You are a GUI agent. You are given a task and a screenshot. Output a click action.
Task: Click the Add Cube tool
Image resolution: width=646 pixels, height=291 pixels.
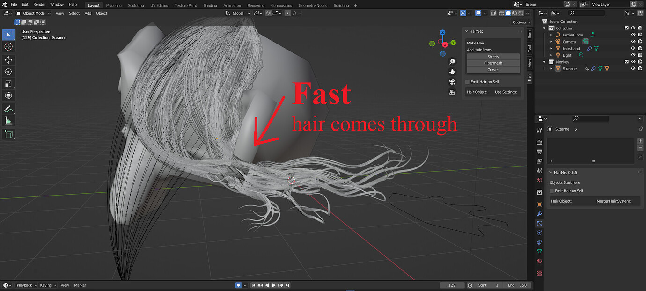(8, 134)
